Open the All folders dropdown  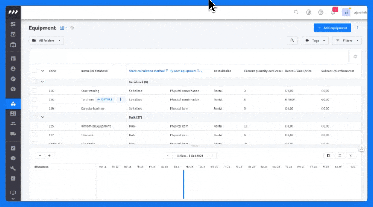[x=47, y=41]
